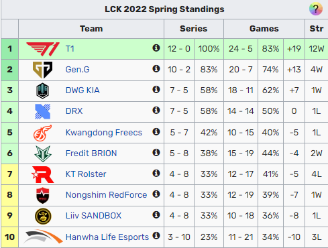This screenshot has width=328, height=248.
Task: Follow the Kwangdong Freecs link
Action: tap(104, 133)
